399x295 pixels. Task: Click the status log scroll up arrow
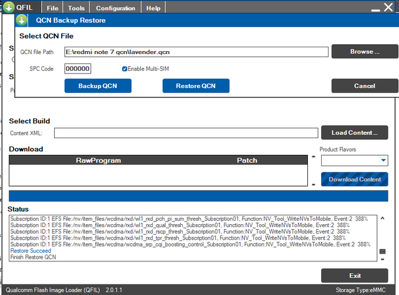tap(382, 218)
